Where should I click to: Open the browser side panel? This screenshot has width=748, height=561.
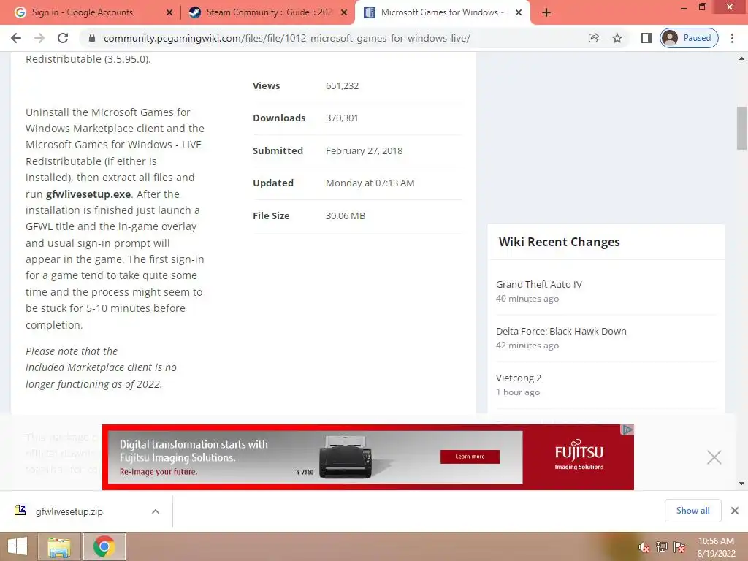point(646,38)
